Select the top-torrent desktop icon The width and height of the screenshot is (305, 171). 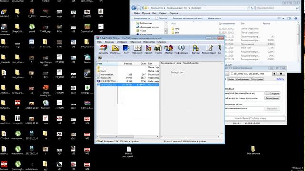[18, 135]
